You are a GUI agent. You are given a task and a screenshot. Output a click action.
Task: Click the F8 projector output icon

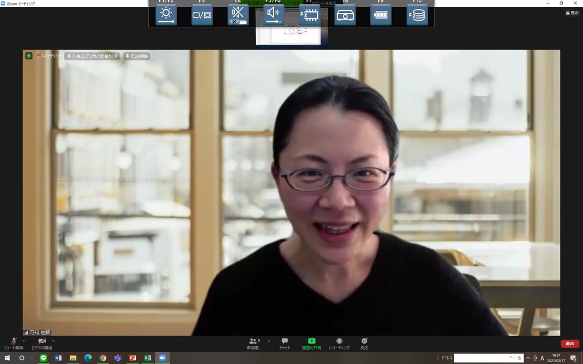click(345, 15)
